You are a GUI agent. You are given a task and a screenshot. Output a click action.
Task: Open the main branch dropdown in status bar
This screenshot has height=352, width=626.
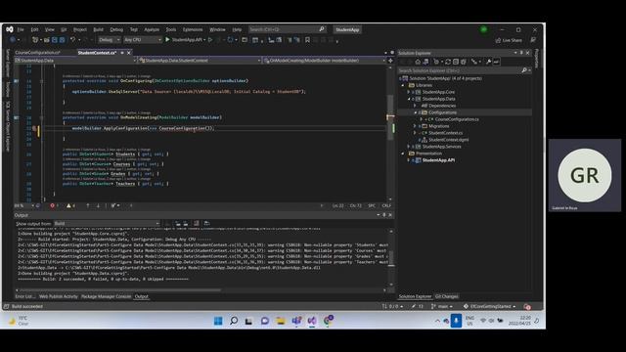(x=442, y=306)
